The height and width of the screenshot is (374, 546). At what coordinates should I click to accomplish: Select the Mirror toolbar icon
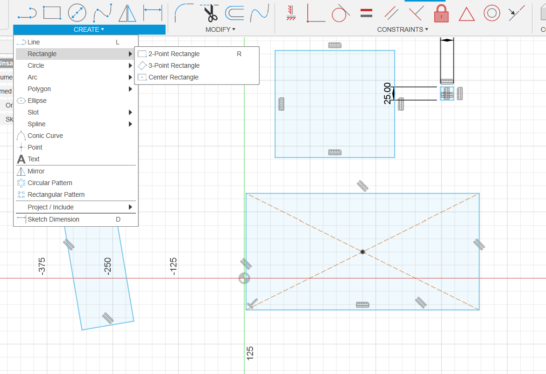click(127, 13)
